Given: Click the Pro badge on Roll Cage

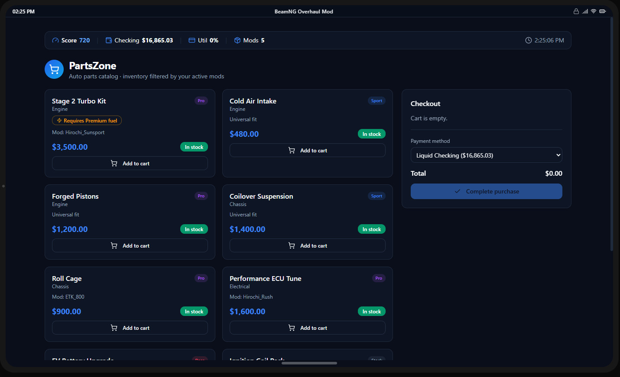Looking at the screenshot, I should pyautogui.click(x=201, y=278).
